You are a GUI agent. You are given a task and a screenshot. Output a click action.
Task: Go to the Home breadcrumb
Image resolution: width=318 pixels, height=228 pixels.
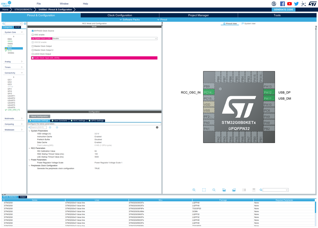[x=5, y=10]
